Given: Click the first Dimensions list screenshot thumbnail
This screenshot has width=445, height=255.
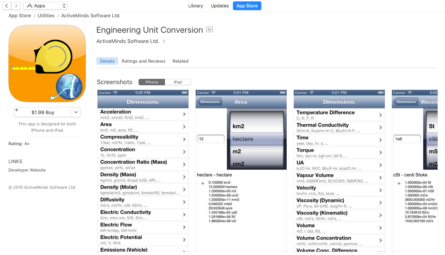Looking at the screenshot, I should click(143, 171).
